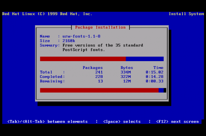Click total time value '0:15.02'

(x=154, y=72)
